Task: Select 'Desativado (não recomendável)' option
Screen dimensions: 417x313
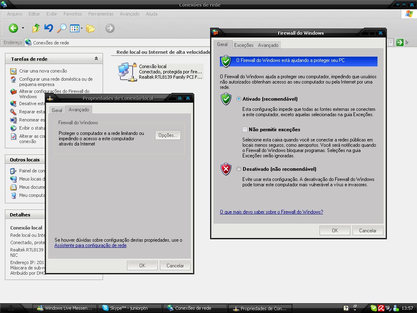Action: [x=239, y=169]
